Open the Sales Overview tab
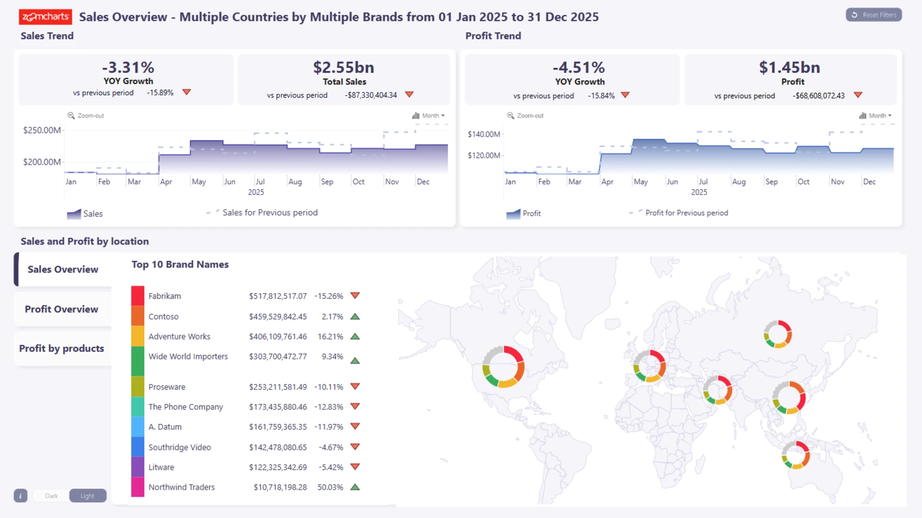The image size is (922, 518). coord(63,270)
